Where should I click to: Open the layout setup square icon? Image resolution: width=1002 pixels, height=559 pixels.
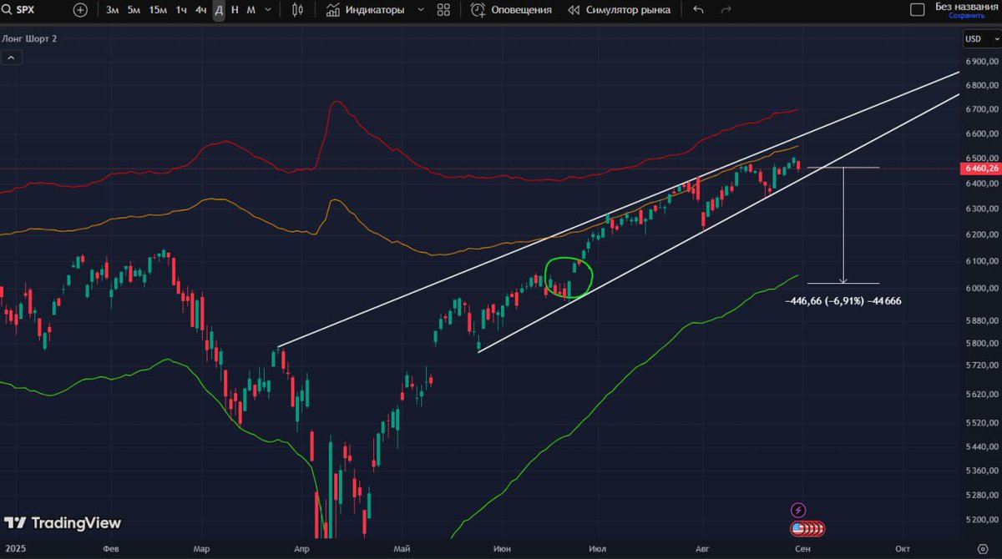917,10
